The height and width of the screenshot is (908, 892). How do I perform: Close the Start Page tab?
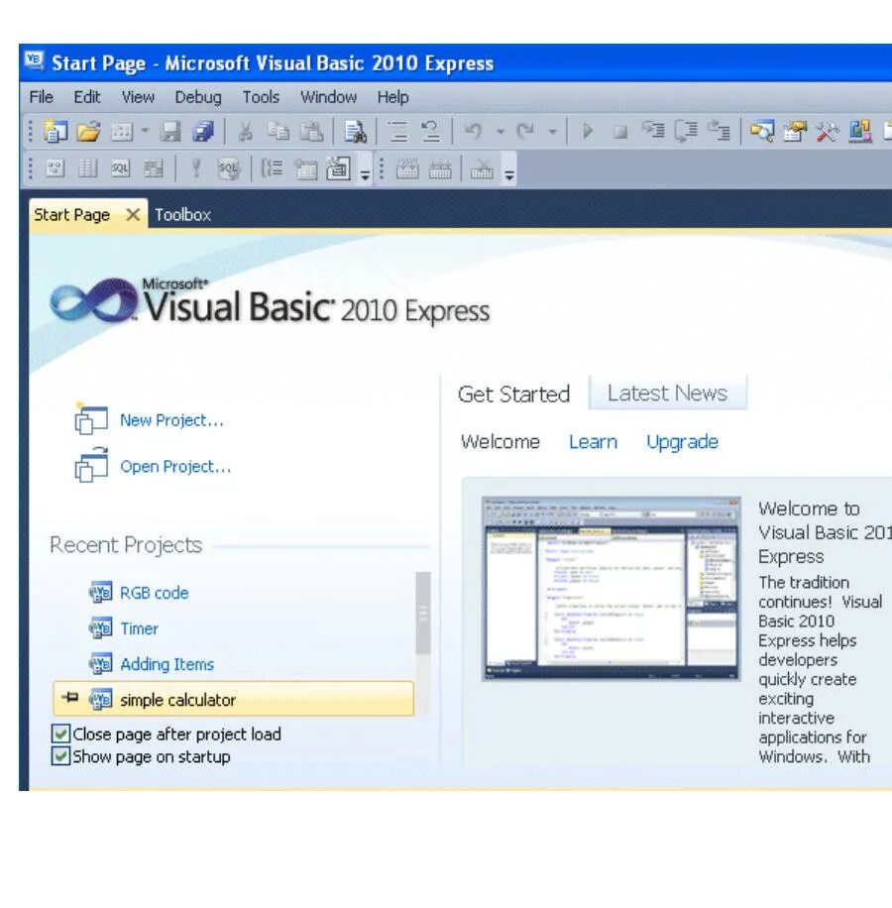coord(133,215)
